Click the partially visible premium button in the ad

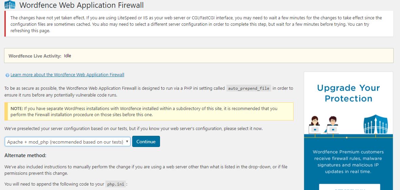click(349, 187)
